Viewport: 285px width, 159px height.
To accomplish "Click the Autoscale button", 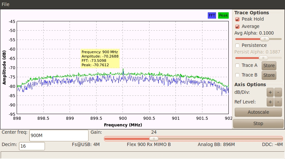I will [x=258, y=112].
